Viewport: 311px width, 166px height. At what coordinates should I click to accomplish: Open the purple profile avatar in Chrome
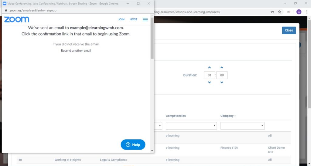coord(299,12)
